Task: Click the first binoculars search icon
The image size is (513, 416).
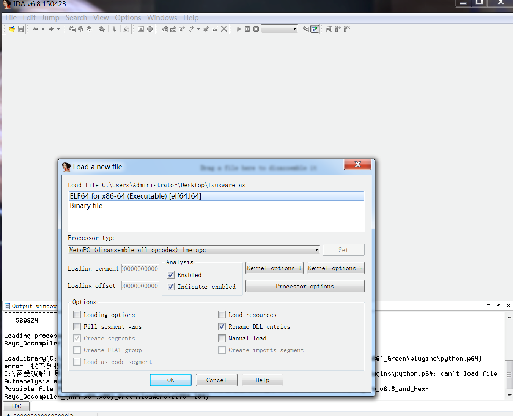Action: coord(72,29)
